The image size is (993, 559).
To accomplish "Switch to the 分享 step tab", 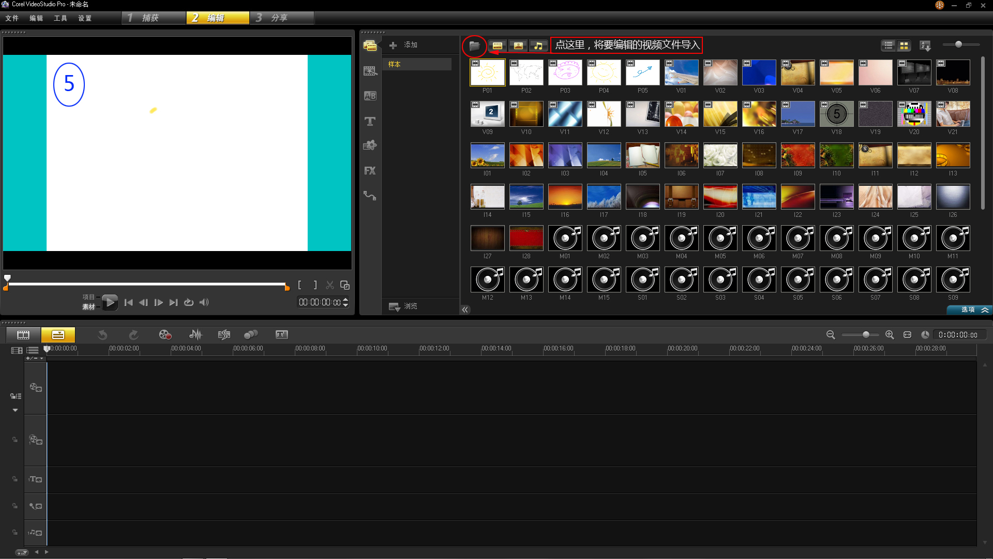I will 282,18.
